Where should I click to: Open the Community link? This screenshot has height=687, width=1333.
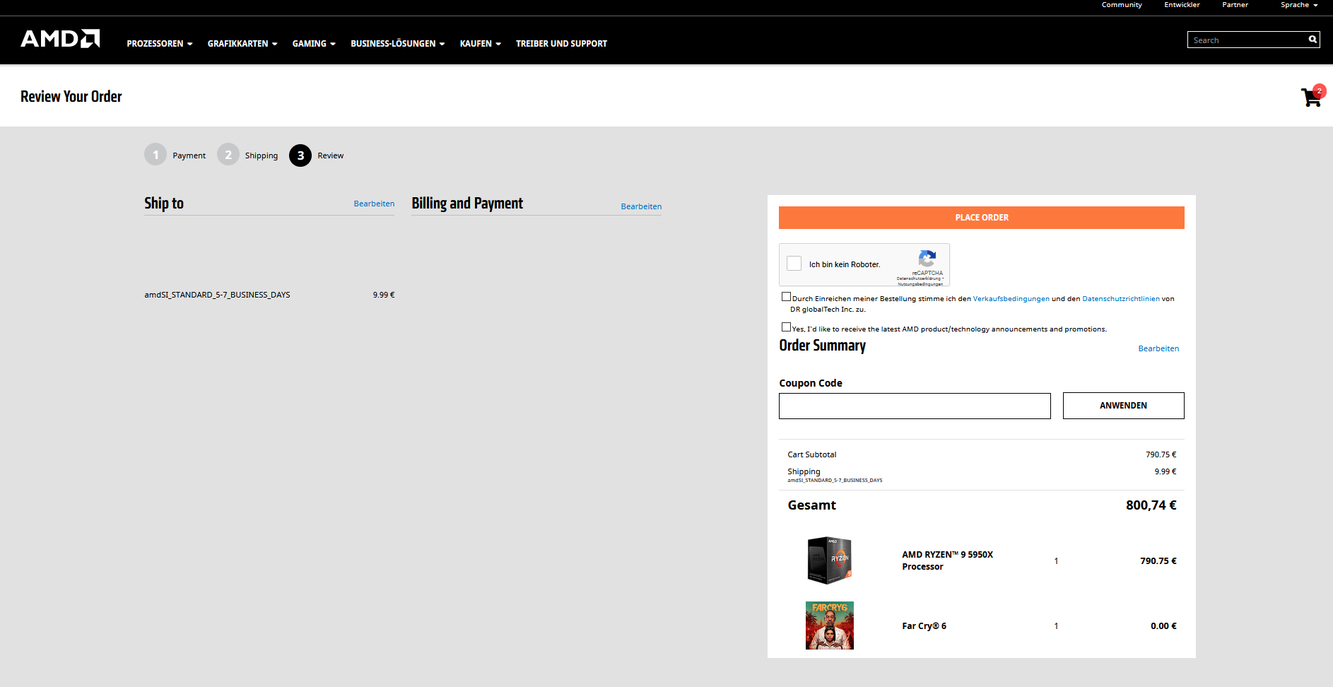click(1122, 5)
